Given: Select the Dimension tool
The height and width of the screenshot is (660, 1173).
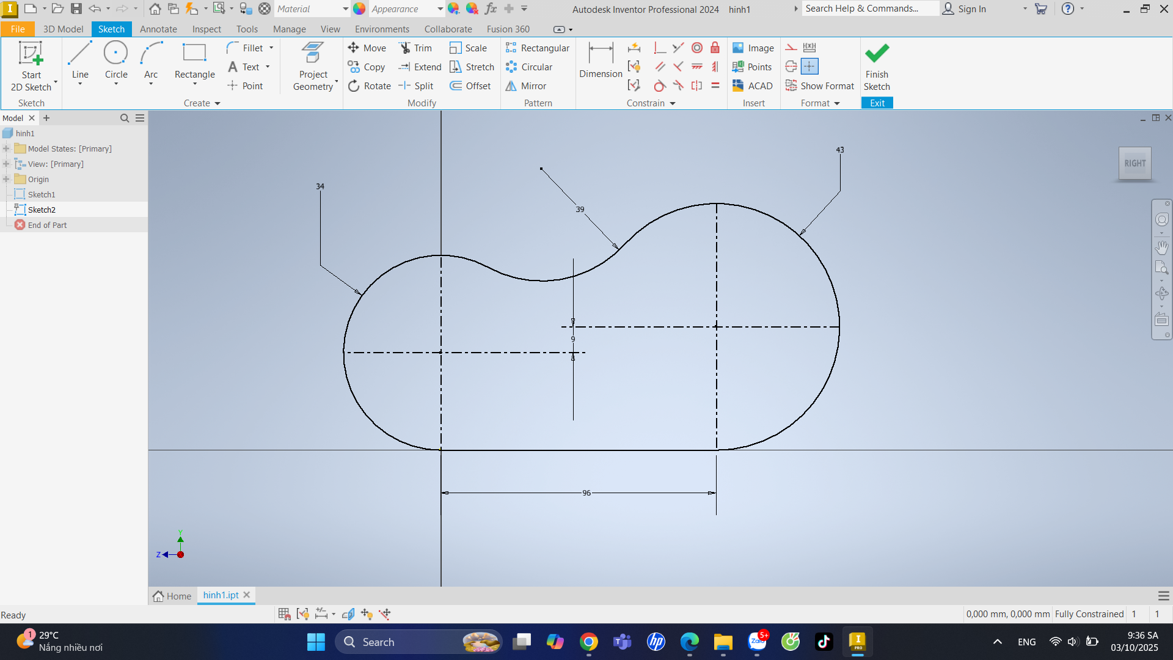Looking at the screenshot, I should 601,60.
